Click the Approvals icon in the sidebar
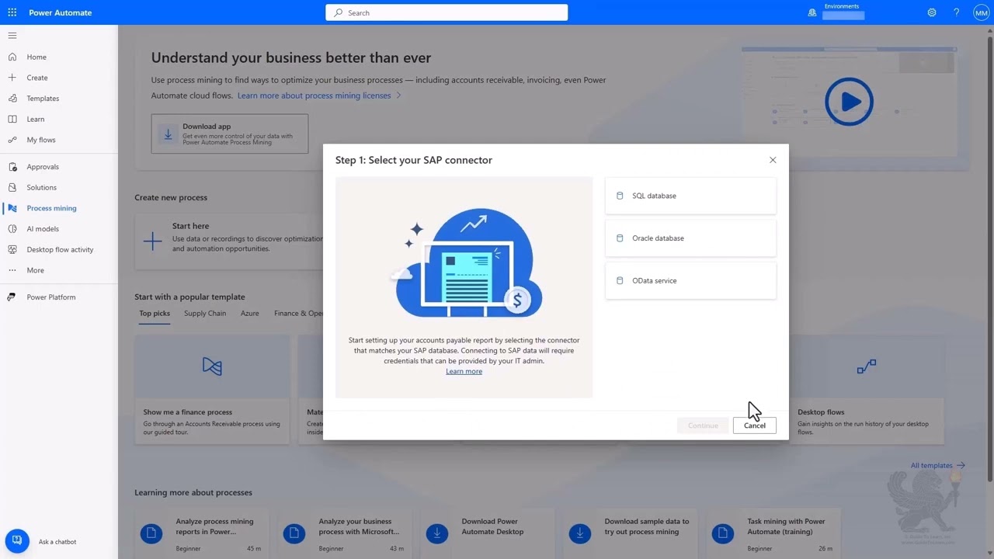Viewport: 994px width, 559px height. point(12,167)
